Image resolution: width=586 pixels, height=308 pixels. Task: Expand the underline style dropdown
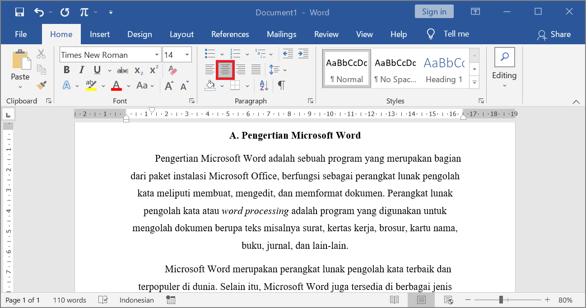pos(109,70)
